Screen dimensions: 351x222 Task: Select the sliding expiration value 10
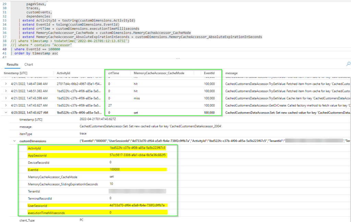click(111, 184)
